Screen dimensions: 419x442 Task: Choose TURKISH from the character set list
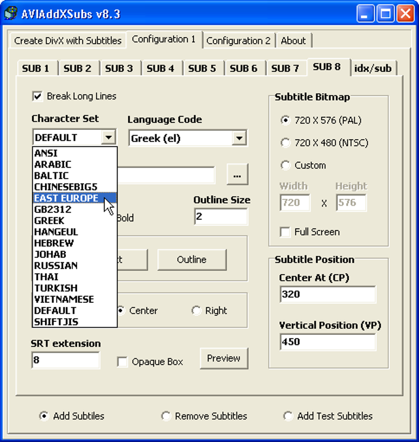pyautogui.click(x=75, y=288)
